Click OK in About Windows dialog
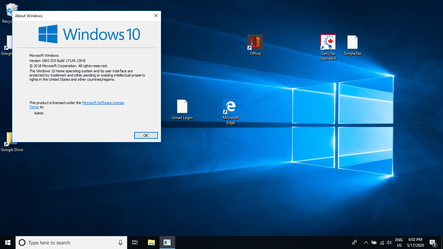 click(x=146, y=136)
